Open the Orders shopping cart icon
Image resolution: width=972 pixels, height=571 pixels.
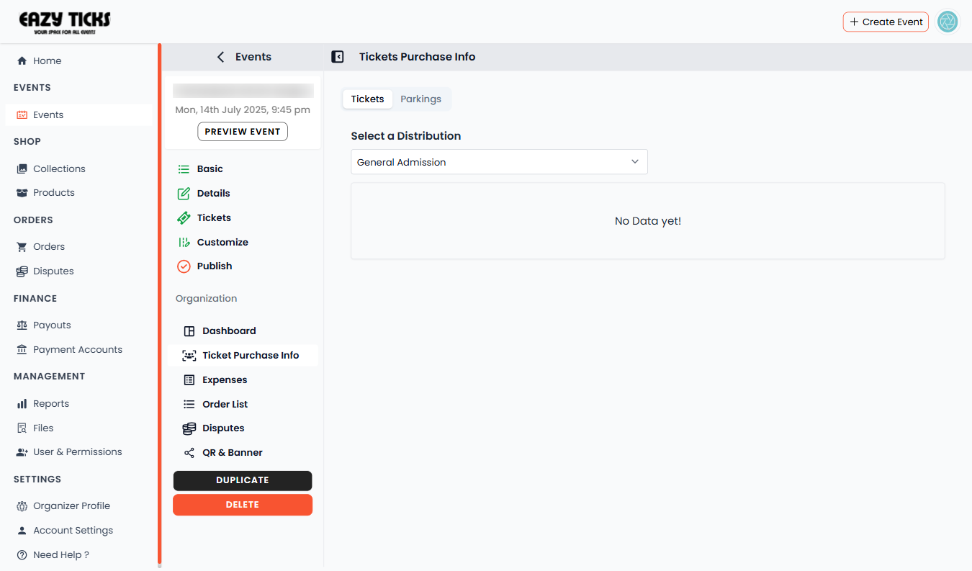(x=22, y=247)
